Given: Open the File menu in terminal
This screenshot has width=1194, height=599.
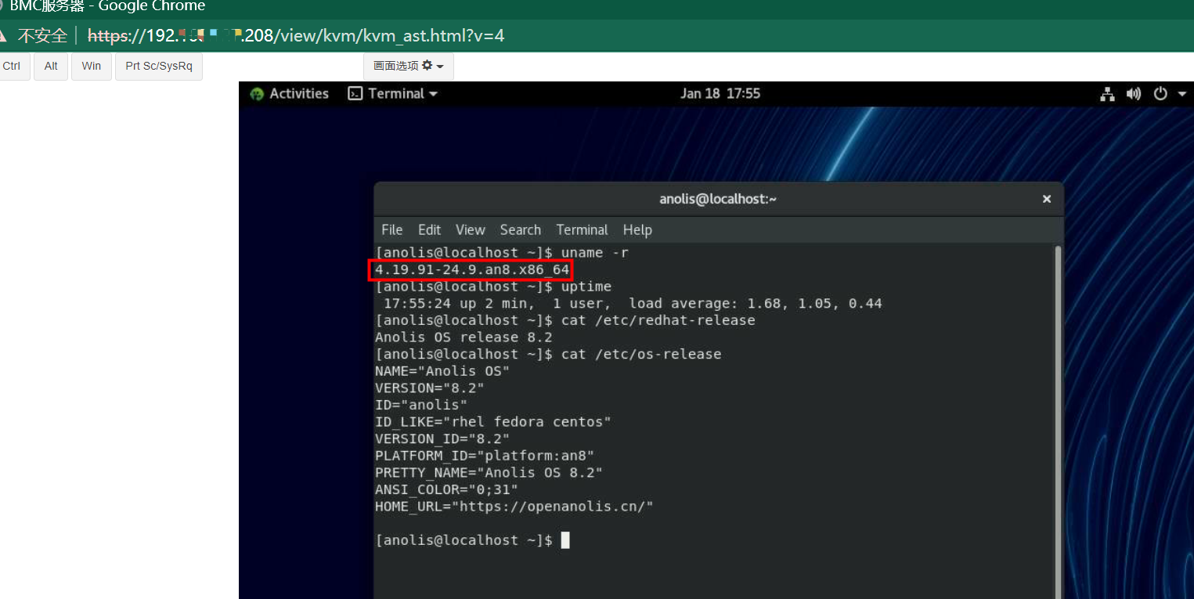Looking at the screenshot, I should pyautogui.click(x=391, y=230).
